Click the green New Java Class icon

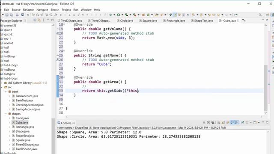[148, 15]
